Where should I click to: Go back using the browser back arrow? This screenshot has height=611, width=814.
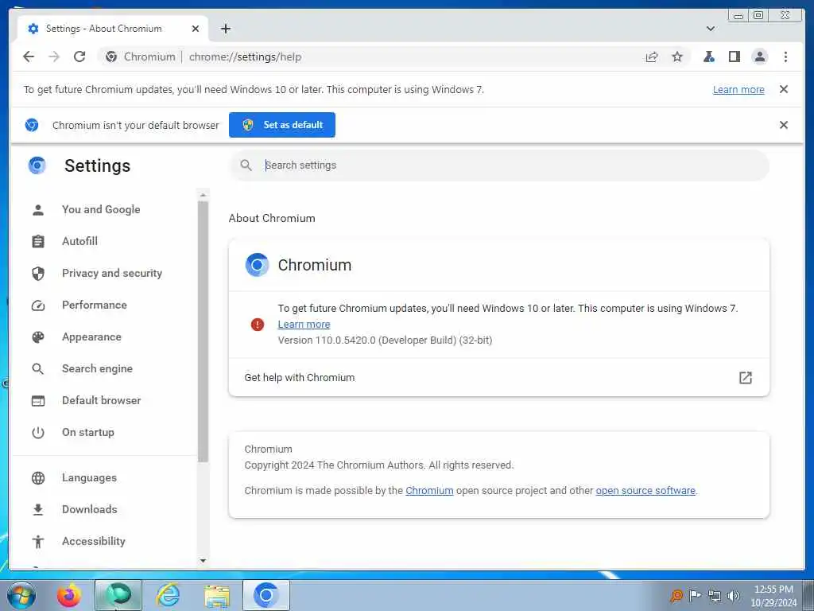click(x=29, y=56)
